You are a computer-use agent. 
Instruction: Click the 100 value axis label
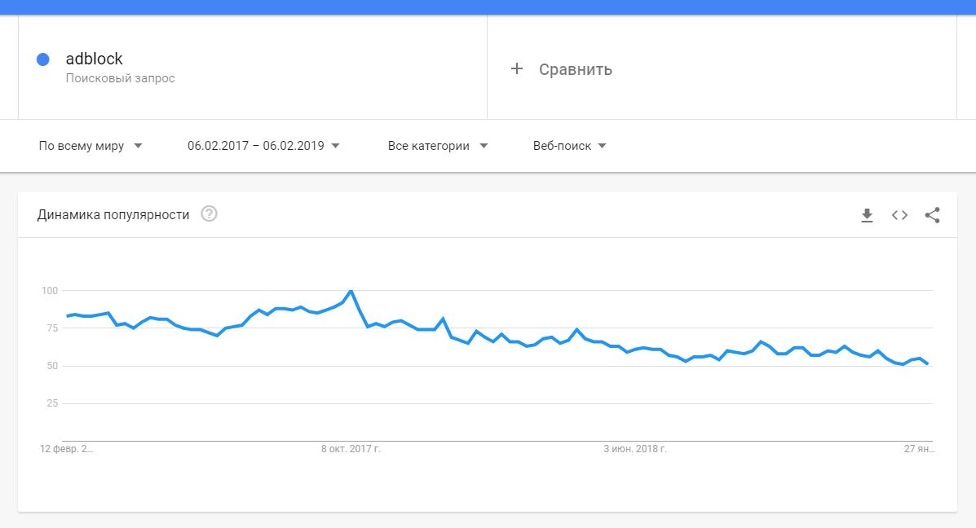point(48,291)
